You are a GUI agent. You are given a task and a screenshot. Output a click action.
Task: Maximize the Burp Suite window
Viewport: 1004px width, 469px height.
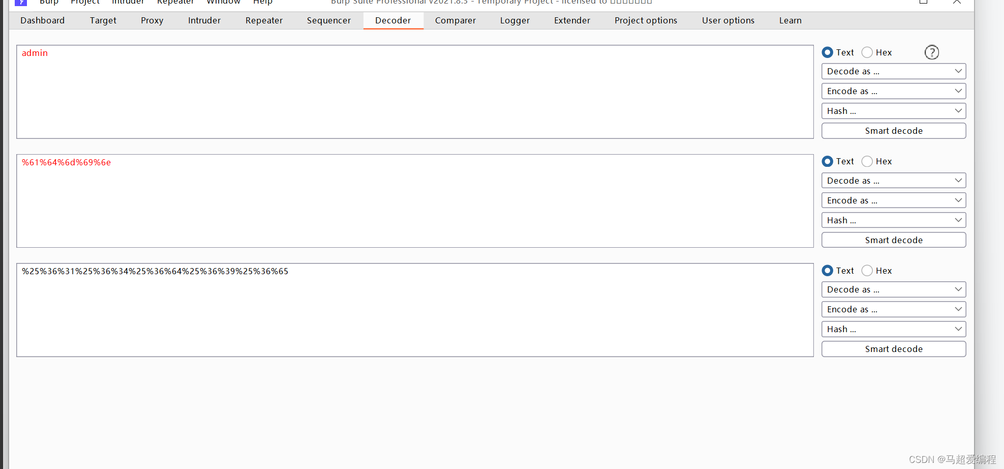924,2
